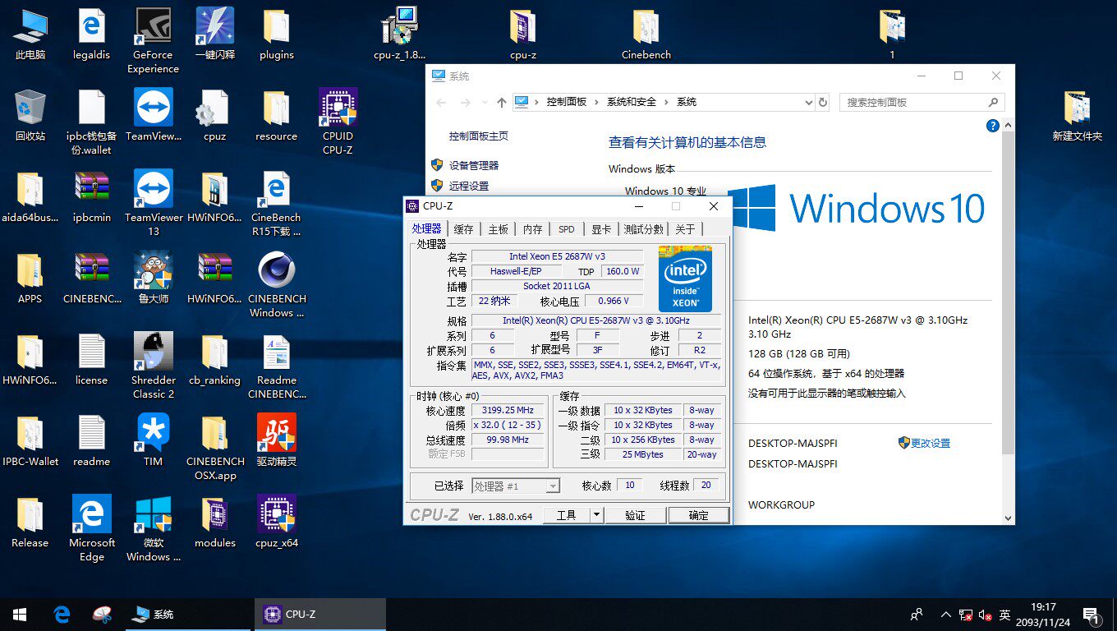The image size is (1117, 631).
Task: Open the ipbc钱包备份.wallet file
Action: pos(92,122)
